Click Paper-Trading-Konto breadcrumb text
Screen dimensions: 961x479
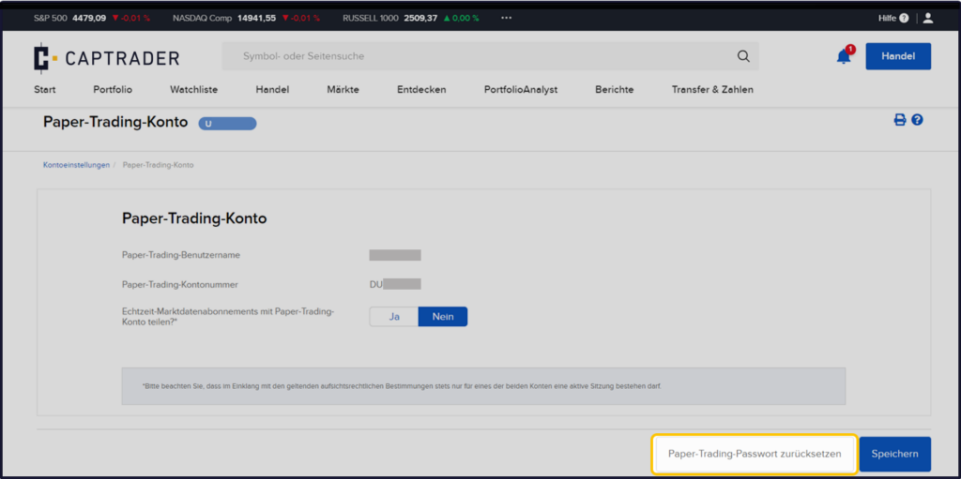point(158,165)
